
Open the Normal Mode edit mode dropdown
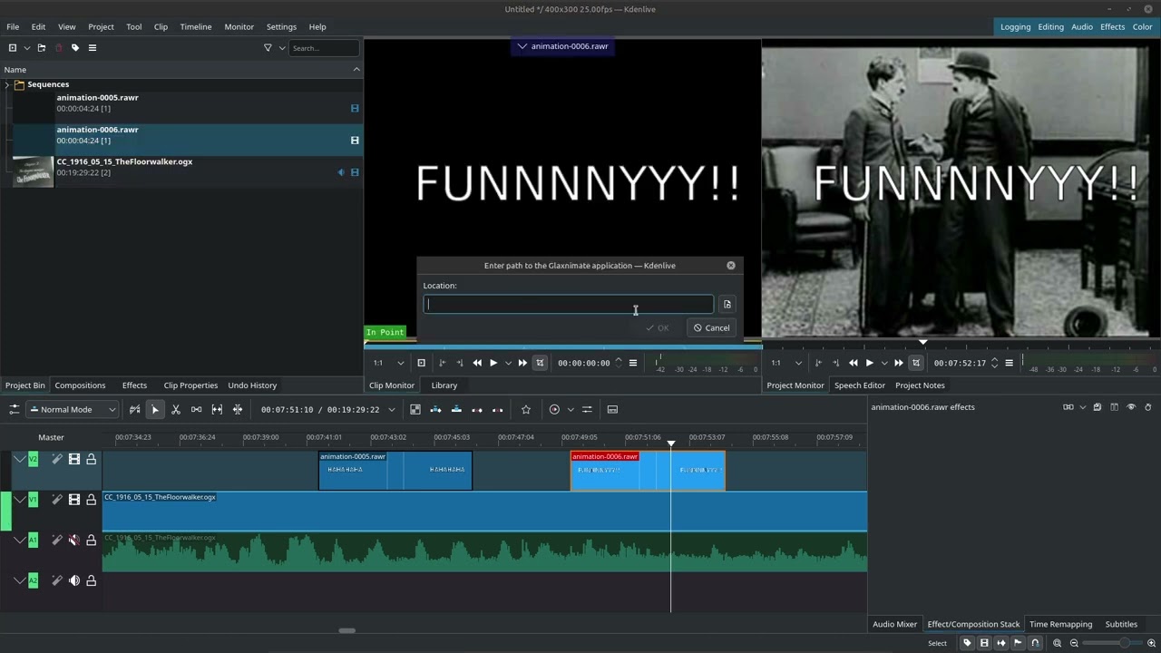[x=73, y=409]
